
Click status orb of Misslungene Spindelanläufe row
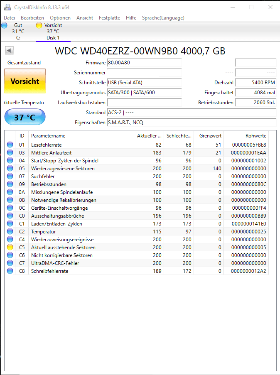point(10,192)
